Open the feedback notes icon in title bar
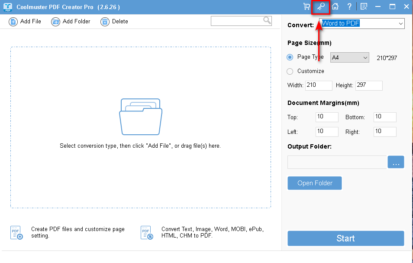Viewport: 413px width, 263px height. click(x=364, y=6)
